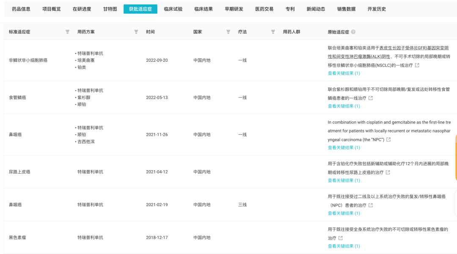Filter the 标准适应症 column

(x=67, y=32)
